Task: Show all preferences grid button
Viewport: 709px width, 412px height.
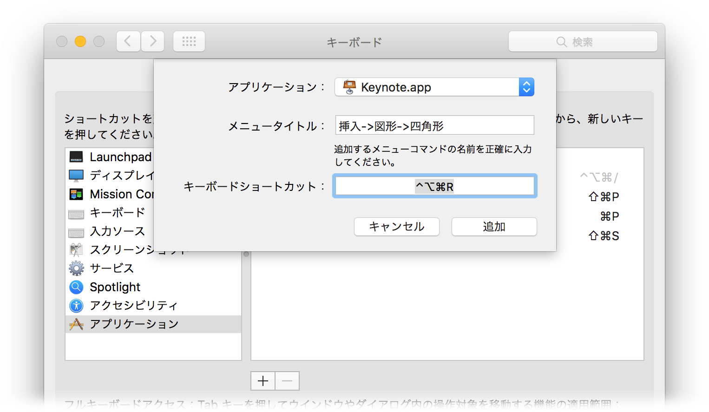Action: click(x=189, y=41)
